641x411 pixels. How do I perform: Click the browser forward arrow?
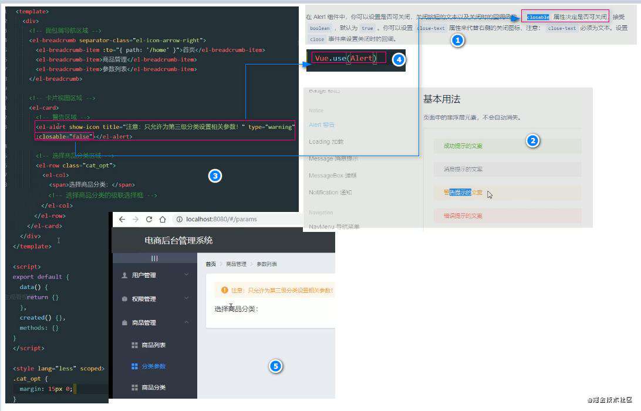[x=136, y=219]
